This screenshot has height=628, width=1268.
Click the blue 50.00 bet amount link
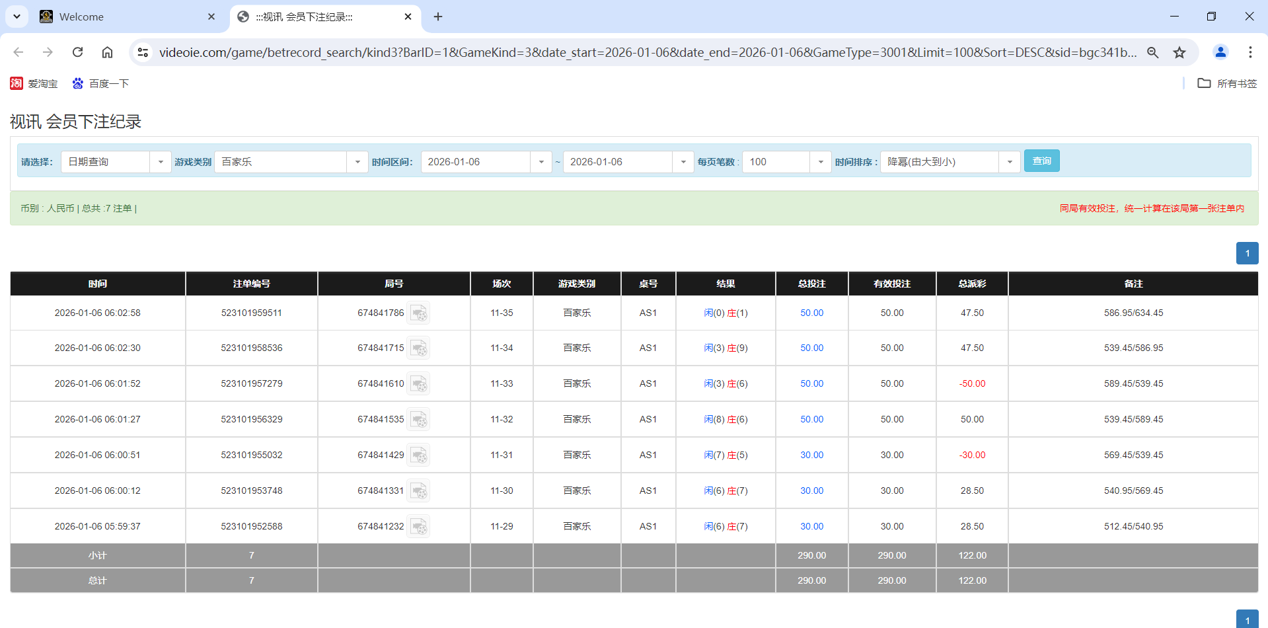tap(811, 313)
